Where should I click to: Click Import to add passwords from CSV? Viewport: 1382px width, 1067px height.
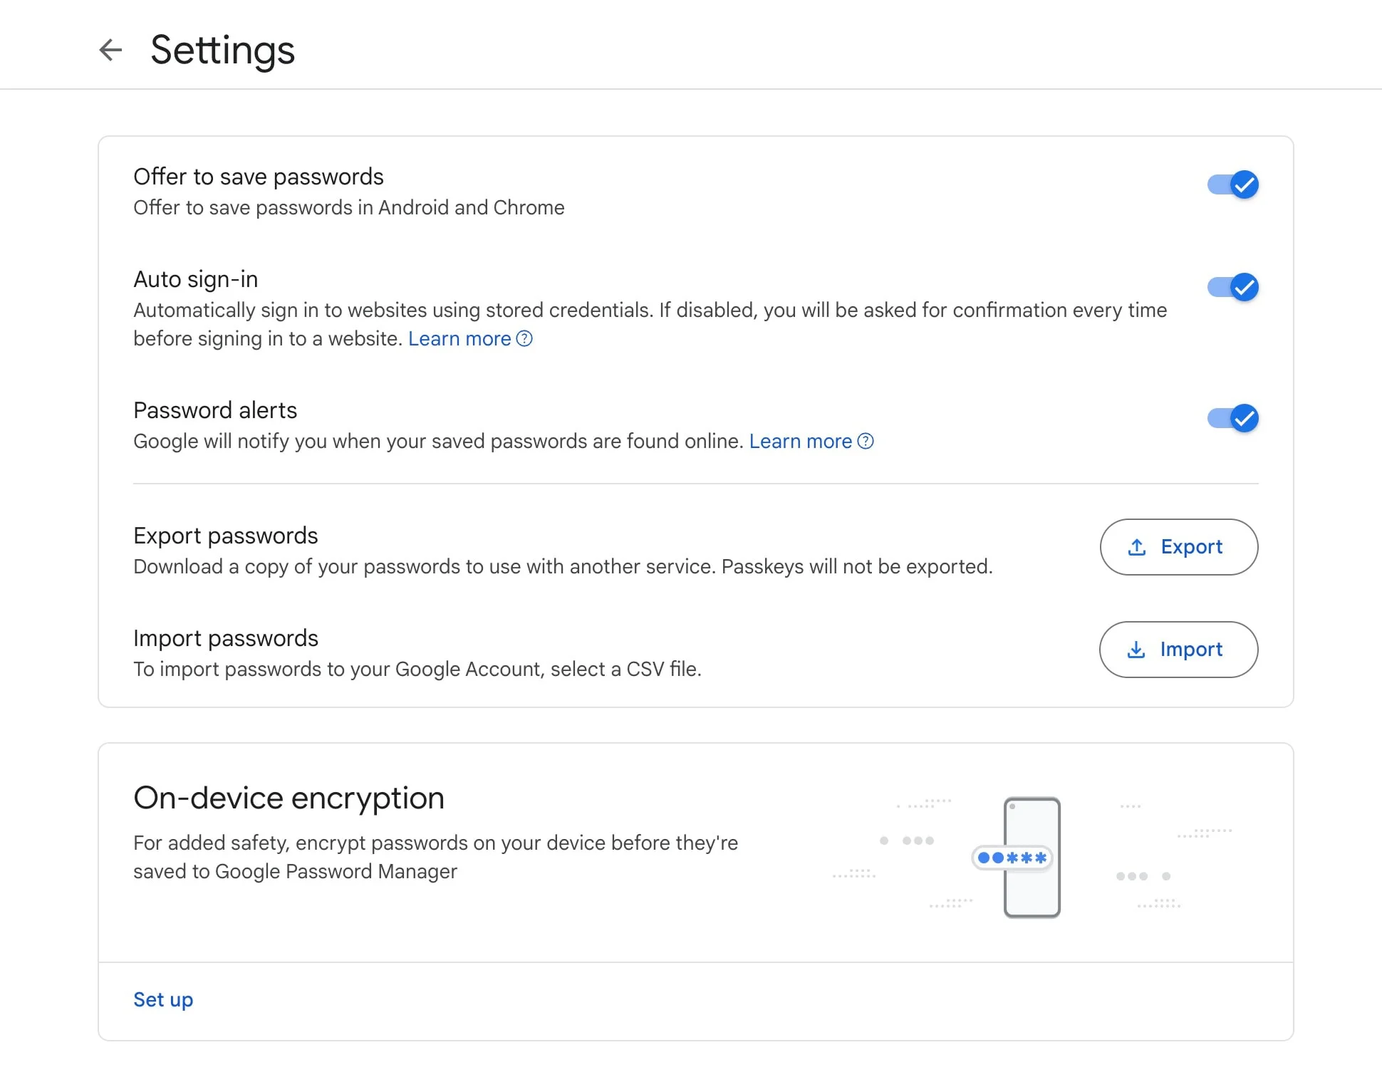click(x=1178, y=649)
